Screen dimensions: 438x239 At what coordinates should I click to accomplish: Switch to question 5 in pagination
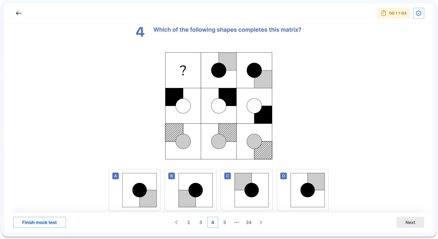(x=225, y=222)
